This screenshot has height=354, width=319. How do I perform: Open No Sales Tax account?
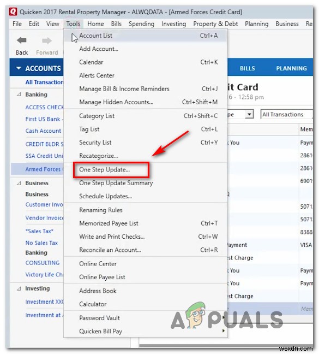pos(41,243)
